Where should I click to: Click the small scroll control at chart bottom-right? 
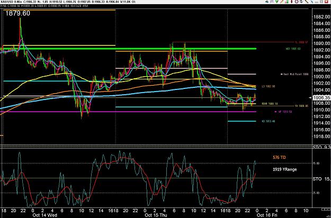tap(326, 209)
